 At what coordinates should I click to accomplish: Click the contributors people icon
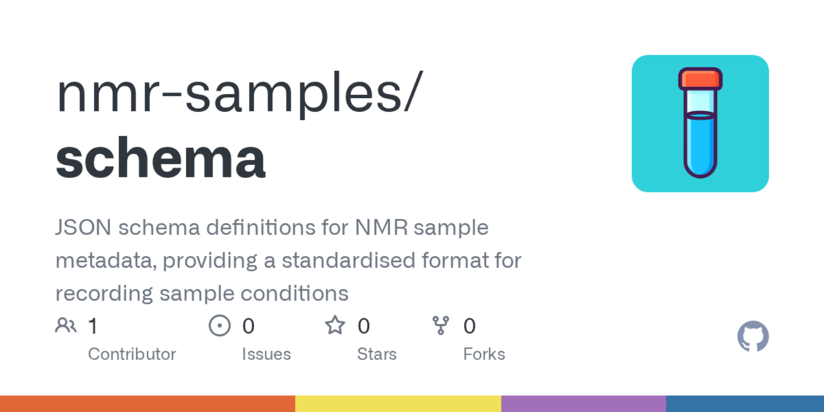pyautogui.click(x=66, y=325)
